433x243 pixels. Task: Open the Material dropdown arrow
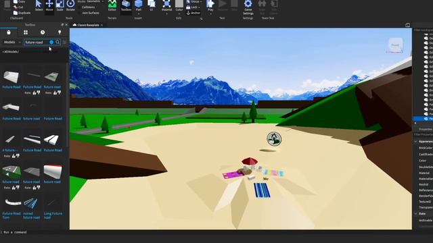(x=166, y=13)
